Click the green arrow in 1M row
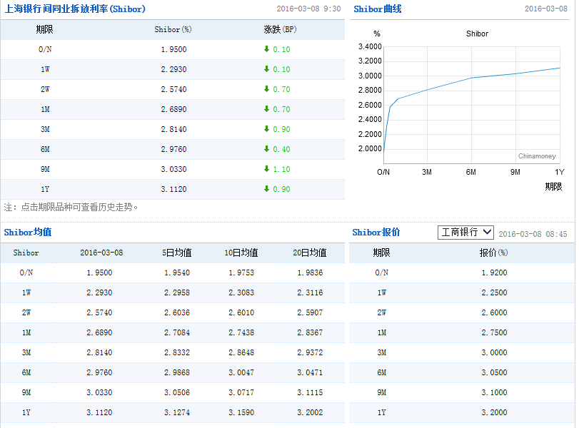Viewport: 579px width, 428px height. [x=266, y=109]
